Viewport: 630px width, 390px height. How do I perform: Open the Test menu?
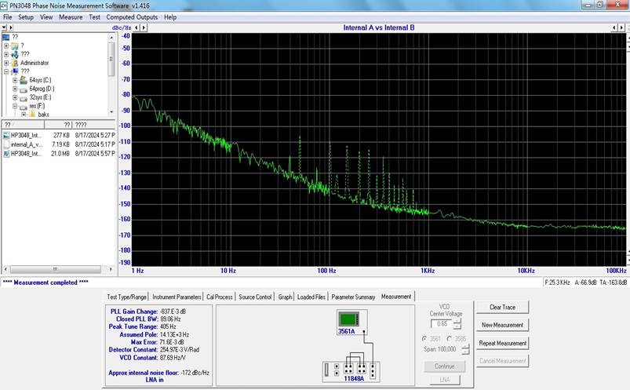pyautogui.click(x=94, y=17)
